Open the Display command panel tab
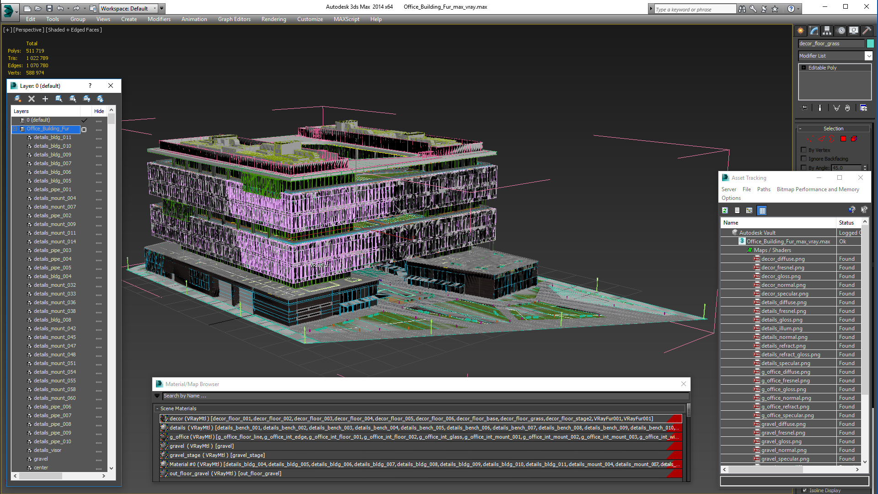878x494 pixels. [x=853, y=31]
